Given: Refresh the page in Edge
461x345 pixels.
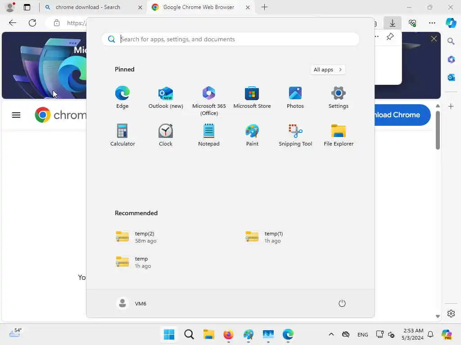Looking at the screenshot, I should [x=32, y=23].
